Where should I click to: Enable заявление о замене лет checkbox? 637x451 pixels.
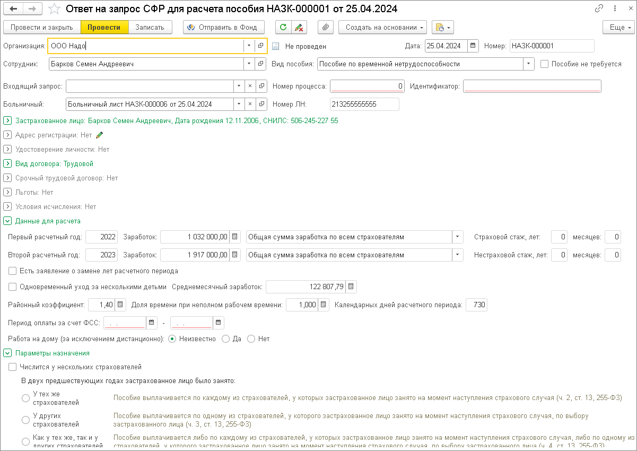click(13, 271)
